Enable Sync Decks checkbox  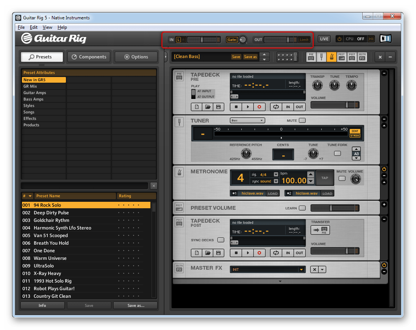[221, 240]
